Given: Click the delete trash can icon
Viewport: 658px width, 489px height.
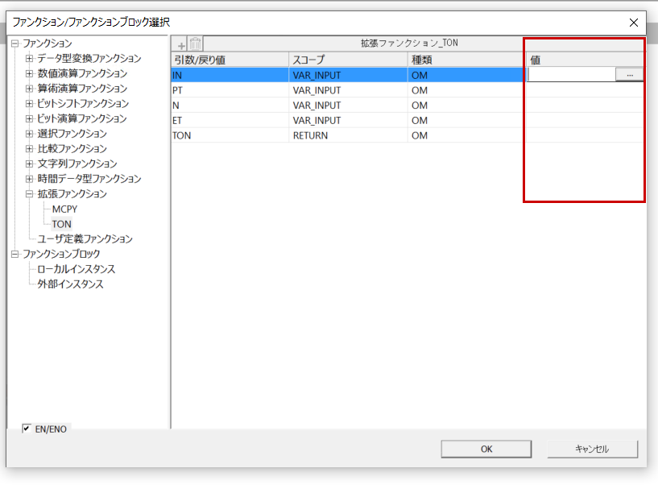Looking at the screenshot, I should coord(195,45).
